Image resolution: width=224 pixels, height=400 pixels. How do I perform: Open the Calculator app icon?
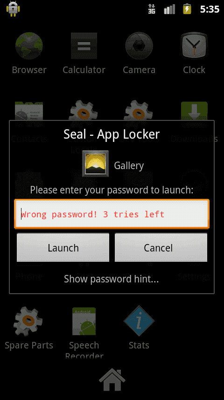coord(84,46)
